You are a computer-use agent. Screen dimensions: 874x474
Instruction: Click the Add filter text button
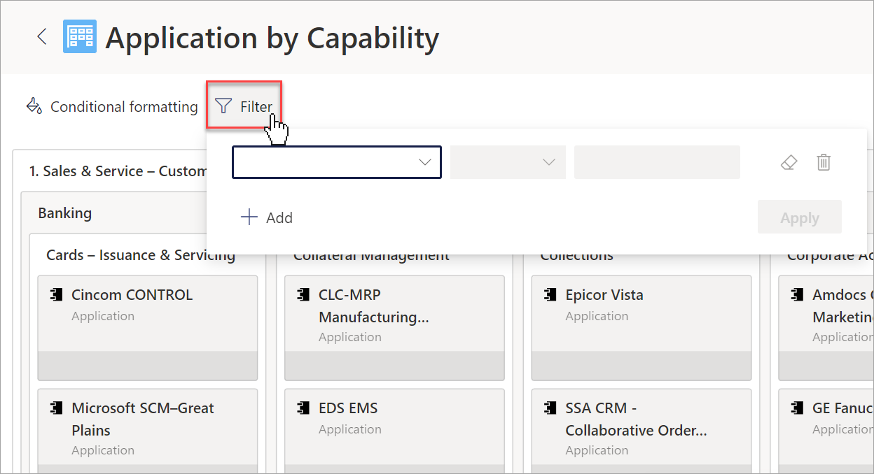tap(279, 217)
